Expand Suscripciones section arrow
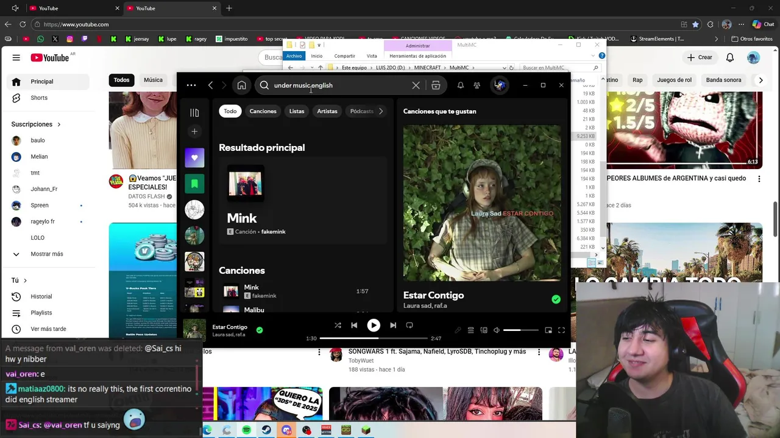This screenshot has width=780, height=438. pyautogui.click(x=59, y=124)
